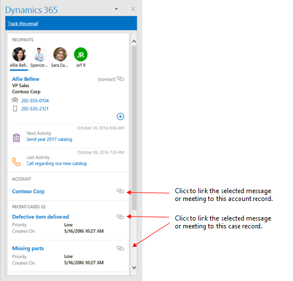Viewport: 293px width, 281px height.
Task: Click the orange phone call icon
Action: 16,162
